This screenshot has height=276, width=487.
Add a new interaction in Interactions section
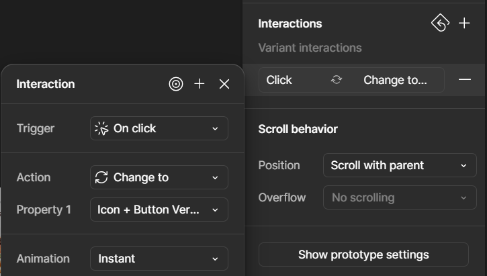pos(464,24)
